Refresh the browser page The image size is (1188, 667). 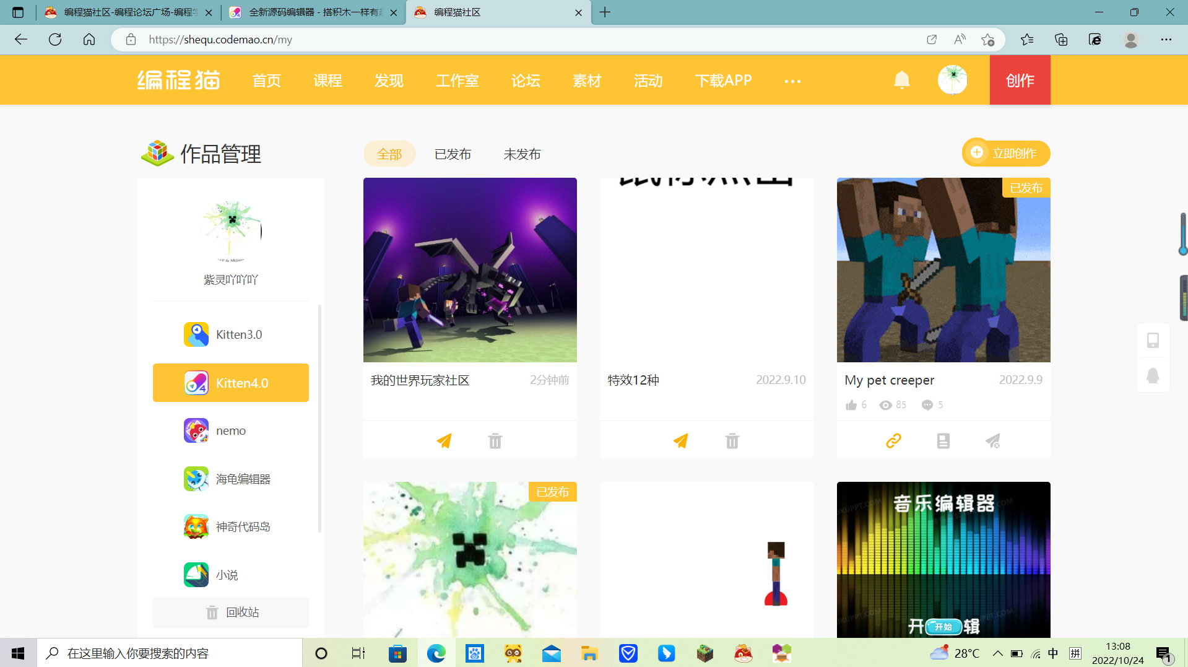click(55, 40)
